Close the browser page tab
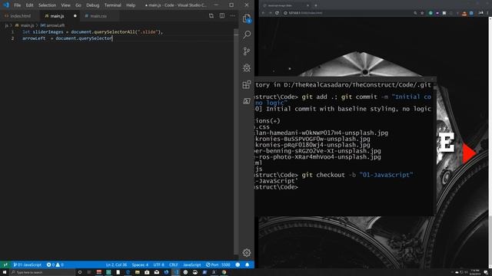The height and width of the screenshot is (276, 492). (x=307, y=5)
